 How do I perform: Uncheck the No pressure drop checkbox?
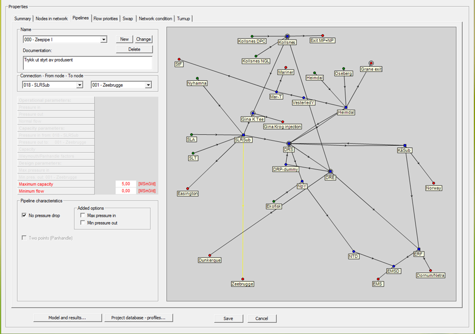[24, 216]
